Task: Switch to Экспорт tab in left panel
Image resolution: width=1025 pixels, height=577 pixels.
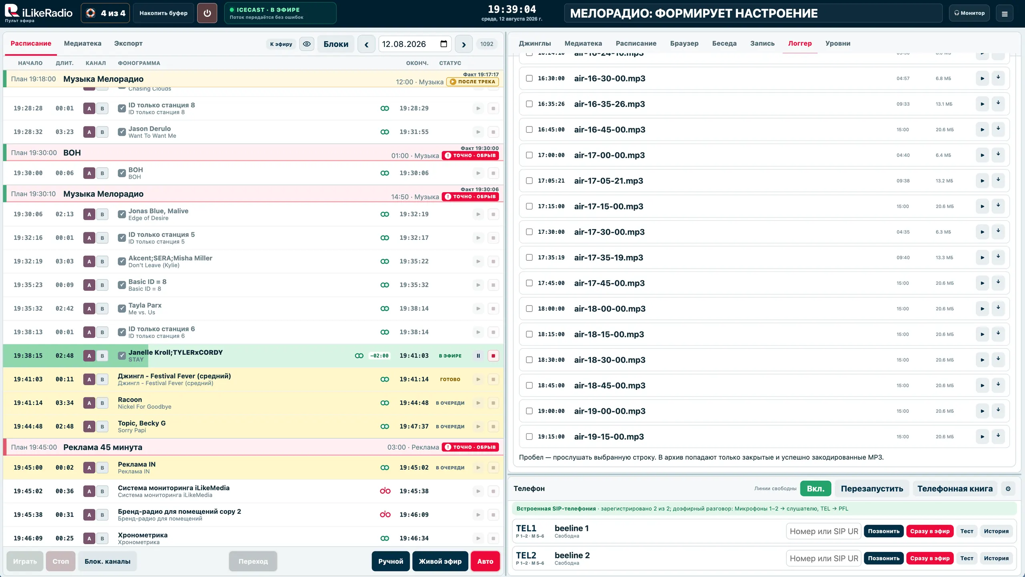Action: tap(128, 43)
